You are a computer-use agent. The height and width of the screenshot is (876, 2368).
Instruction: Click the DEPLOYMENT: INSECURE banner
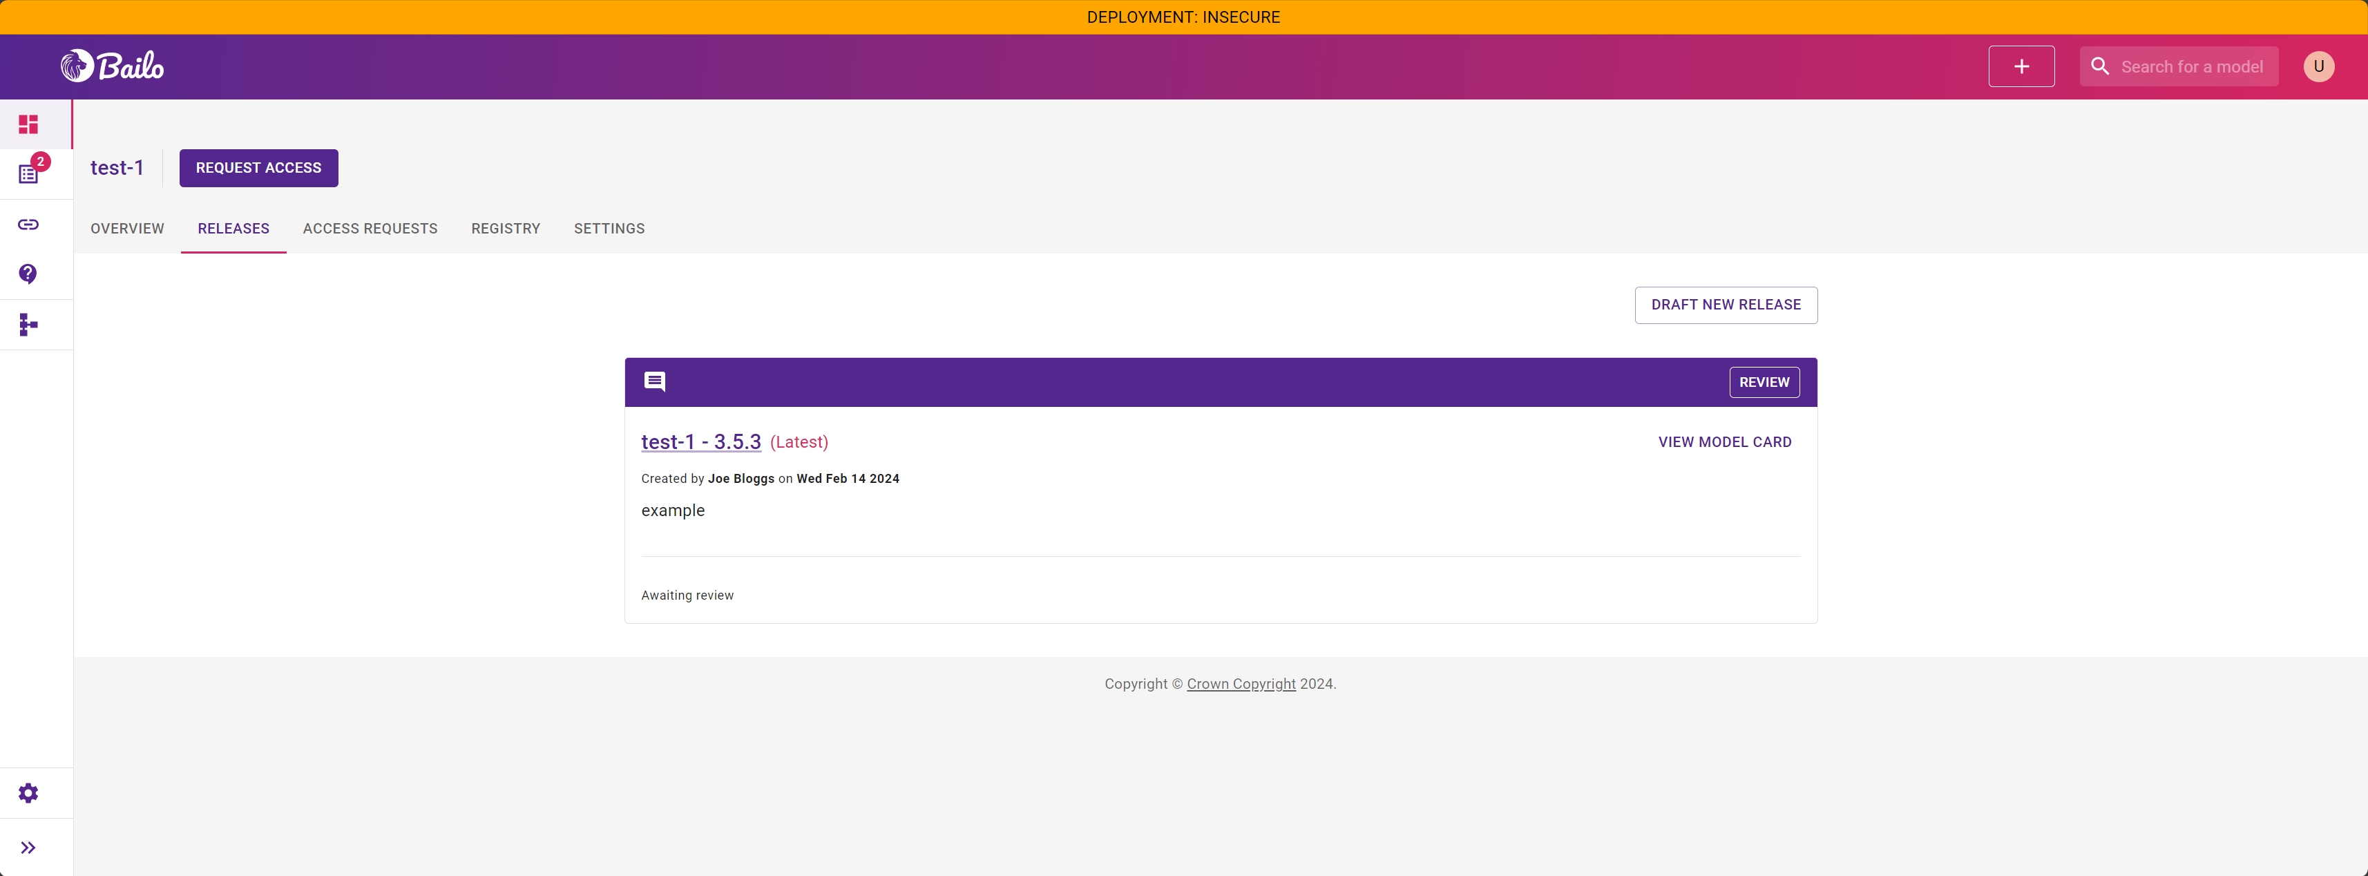[1184, 17]
